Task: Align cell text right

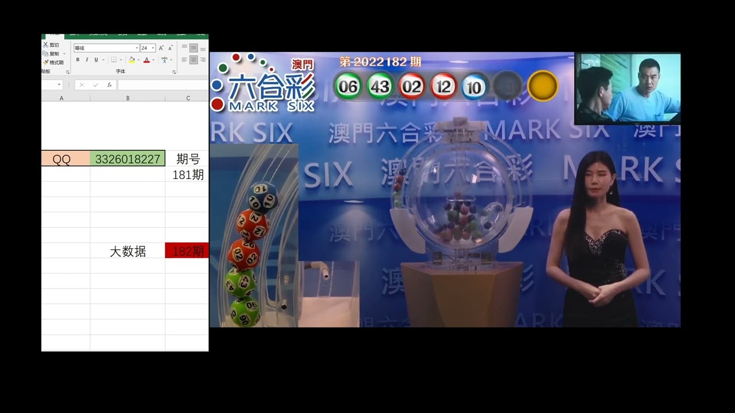Action: click(203, 60)
